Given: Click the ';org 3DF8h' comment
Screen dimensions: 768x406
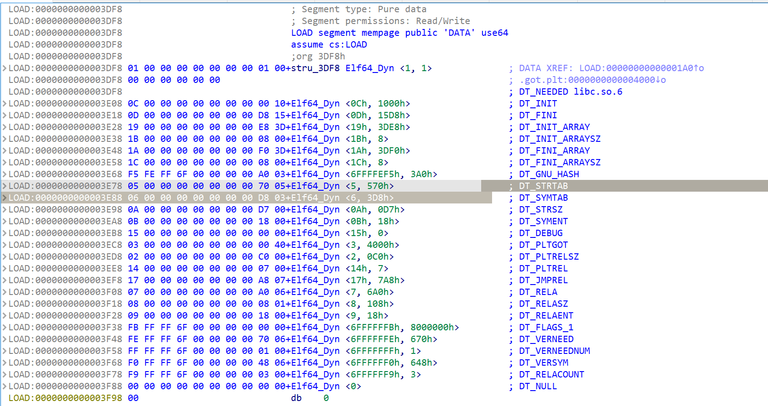Looking at the screenshot, I should point(318,56).
